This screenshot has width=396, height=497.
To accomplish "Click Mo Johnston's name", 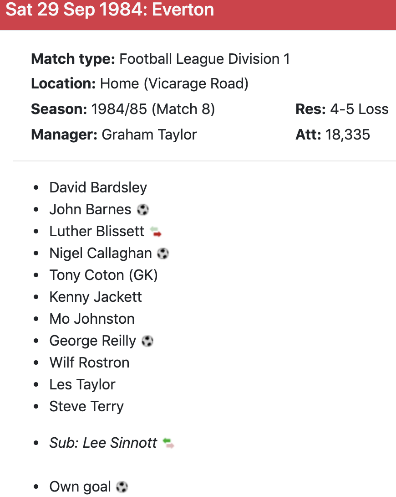I will coord(92,319).
